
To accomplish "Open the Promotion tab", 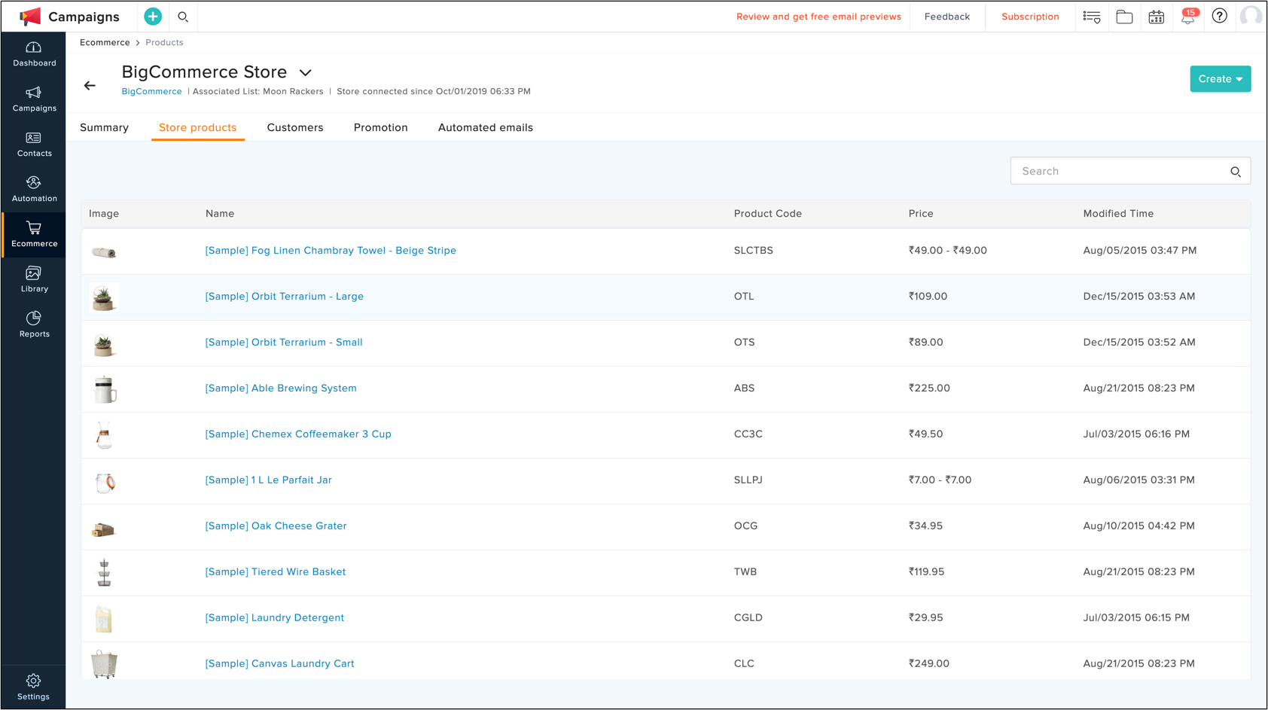I will click(381, 127).
